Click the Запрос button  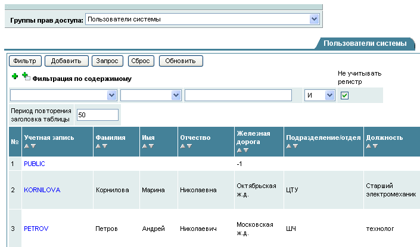[x=107, y=61]
